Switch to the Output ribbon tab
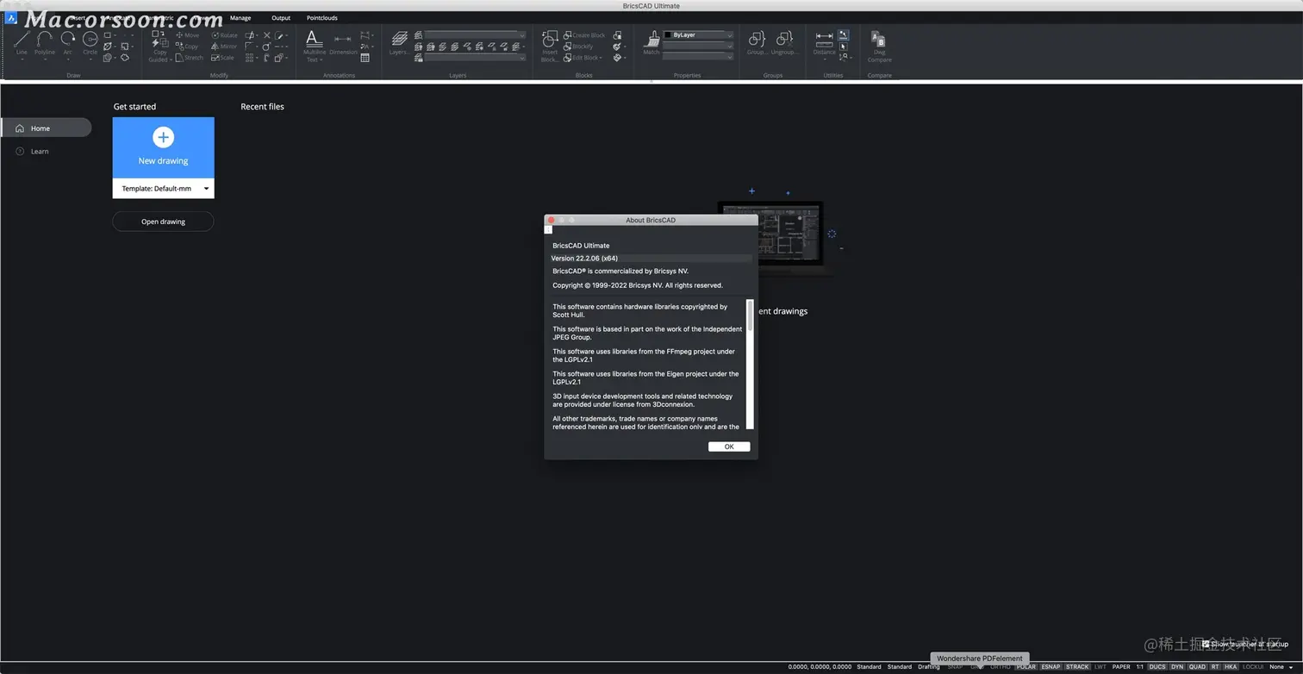Image resolution: width=1303 pixels, height=674 pixels. 281,18
